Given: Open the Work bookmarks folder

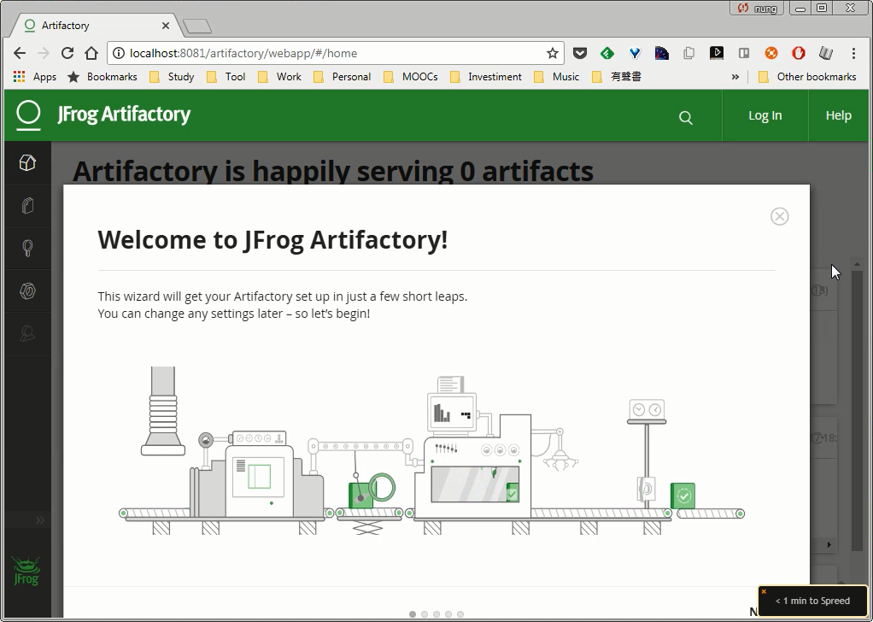Looking at the screenshot, I should click(279, 76).
